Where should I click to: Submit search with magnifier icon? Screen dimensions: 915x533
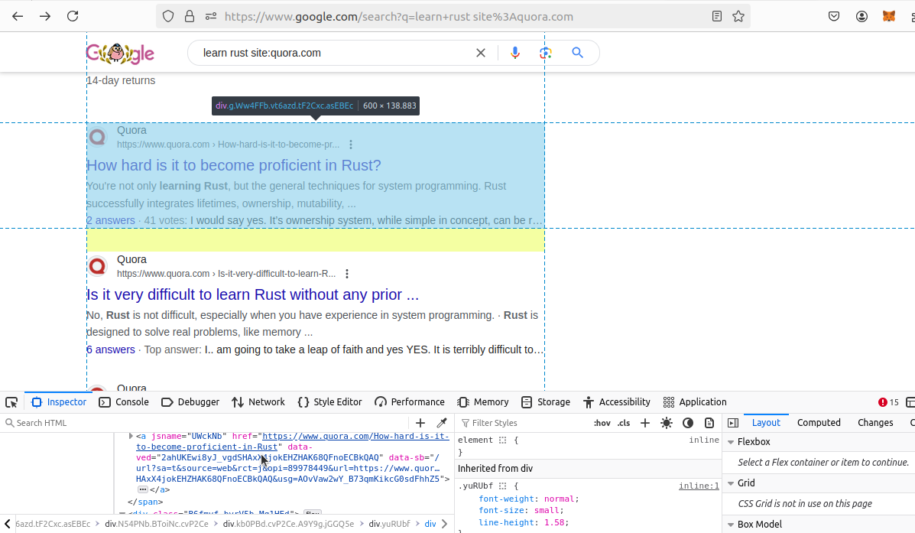click(577, 53)
